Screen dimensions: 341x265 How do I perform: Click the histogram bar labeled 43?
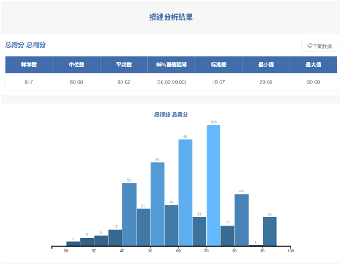pos(242,220)
